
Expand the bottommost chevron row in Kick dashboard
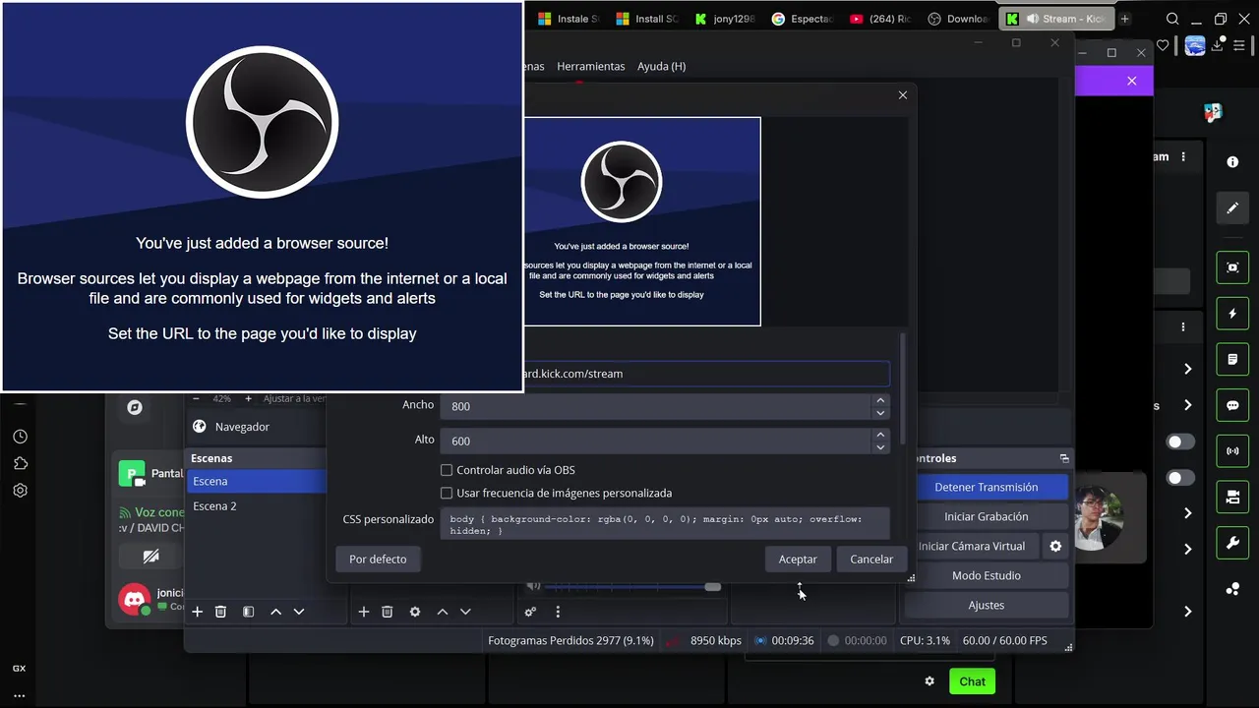pyautogui.click(x=1187, y=612)
